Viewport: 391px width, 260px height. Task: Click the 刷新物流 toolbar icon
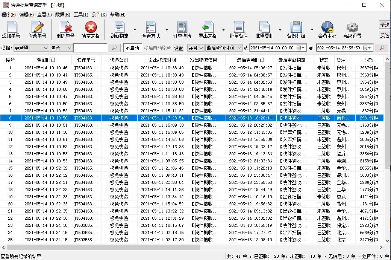120,27
